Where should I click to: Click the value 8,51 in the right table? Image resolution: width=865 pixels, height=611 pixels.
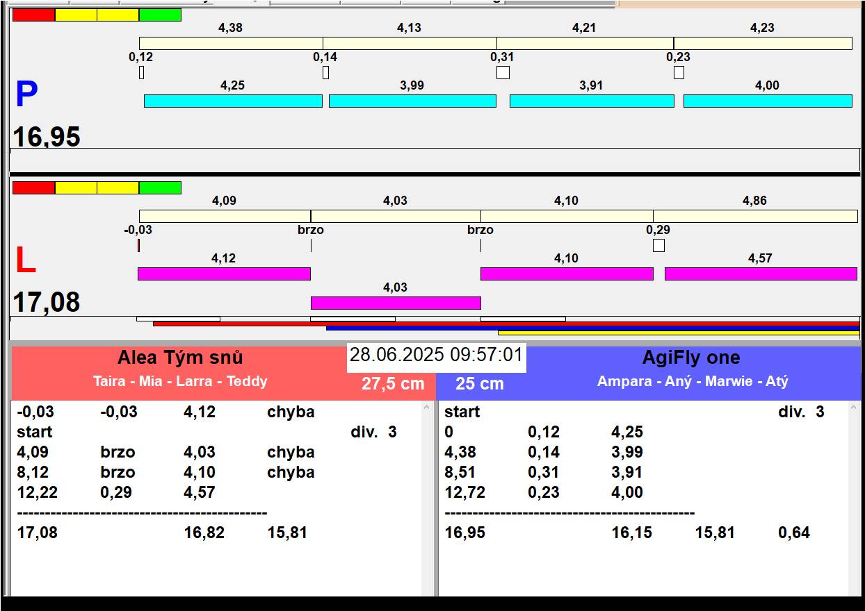[x=460, y=472]
